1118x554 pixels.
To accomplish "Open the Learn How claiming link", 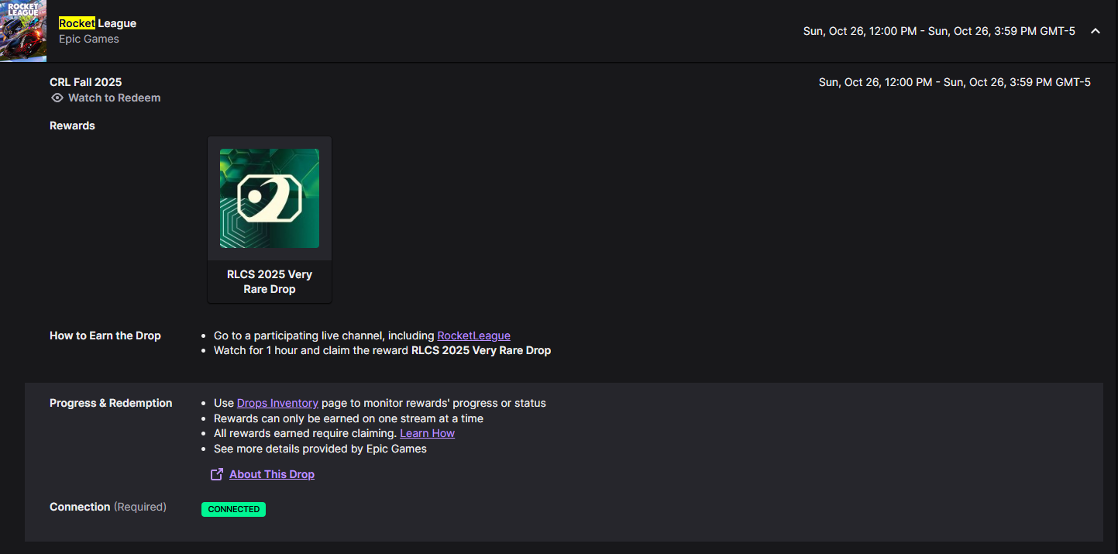I will (x=427, y=433).
